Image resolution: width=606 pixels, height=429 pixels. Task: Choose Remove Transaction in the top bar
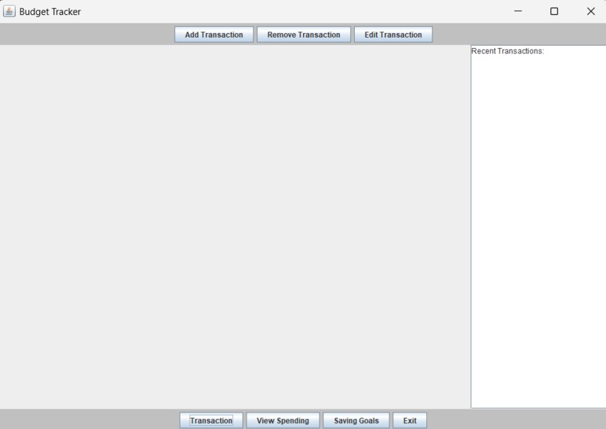[304, 35]
